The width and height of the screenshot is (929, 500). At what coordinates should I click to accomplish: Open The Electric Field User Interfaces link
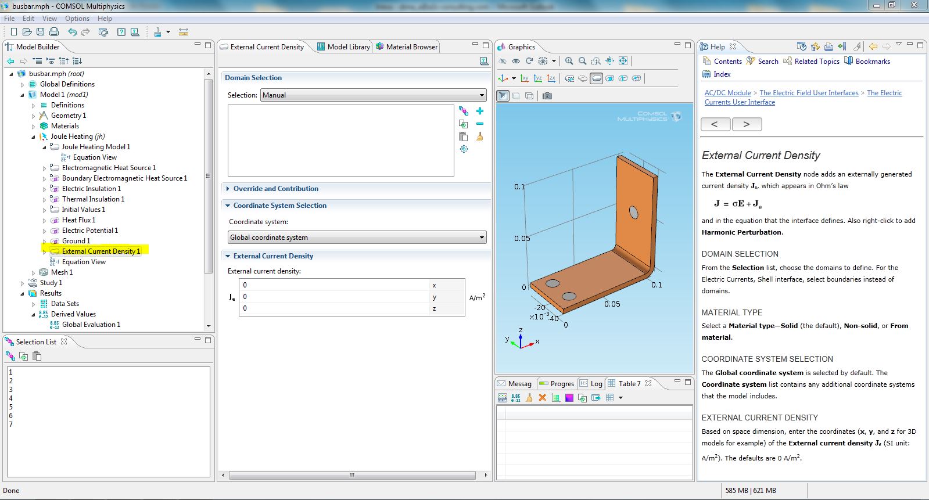pos(809,93)
